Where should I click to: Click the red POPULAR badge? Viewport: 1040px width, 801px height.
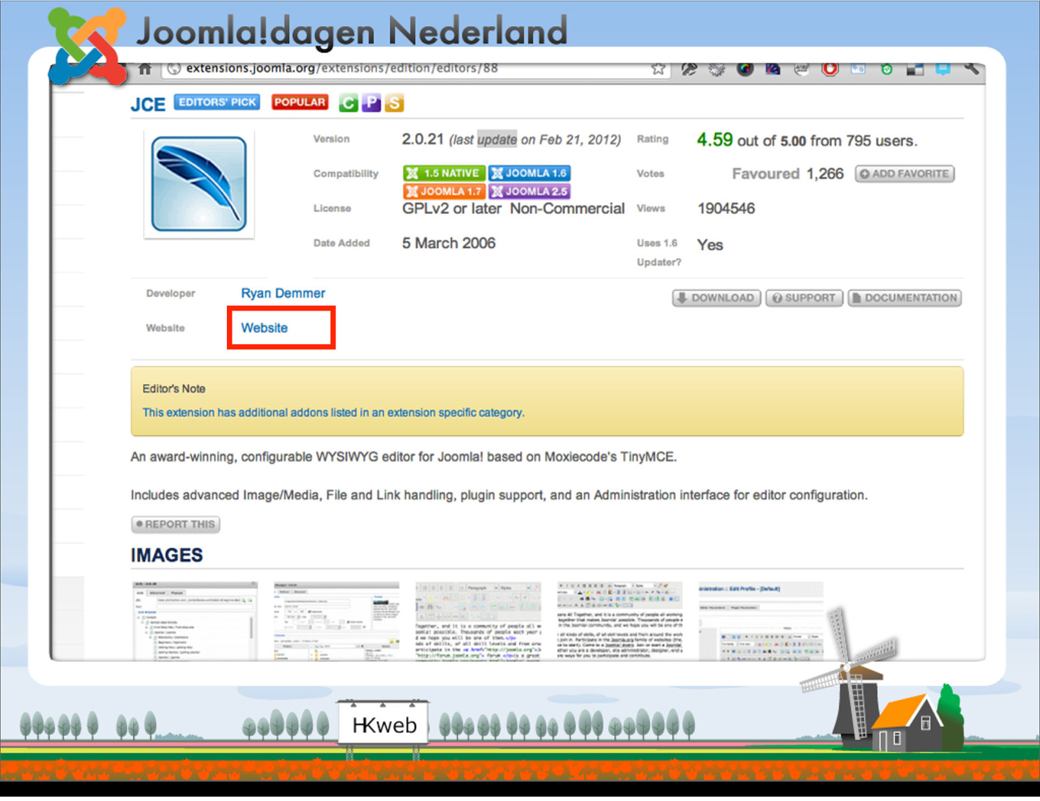click(x=300, y=102)
